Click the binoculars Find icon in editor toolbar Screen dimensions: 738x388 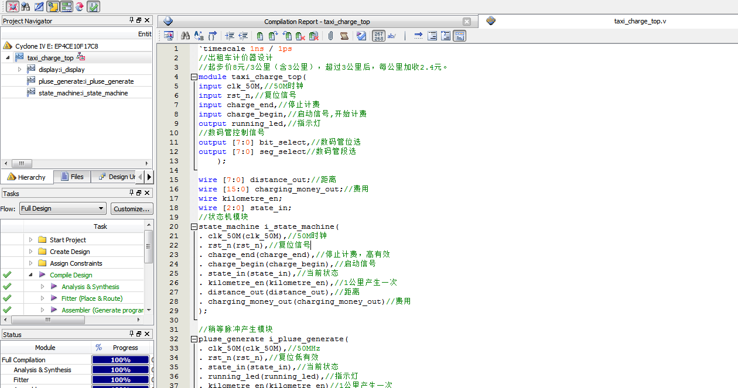pos(185,36)
